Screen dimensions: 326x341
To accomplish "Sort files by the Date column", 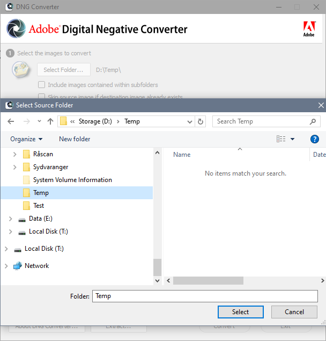I will (x=319, y=155).
